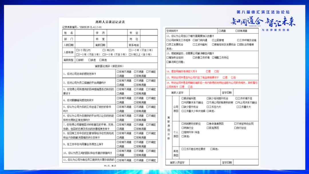This screenshot has width=309, height=174.
Task: Check 缺少晋升机会 reason
Action: [x=183, y=107]
